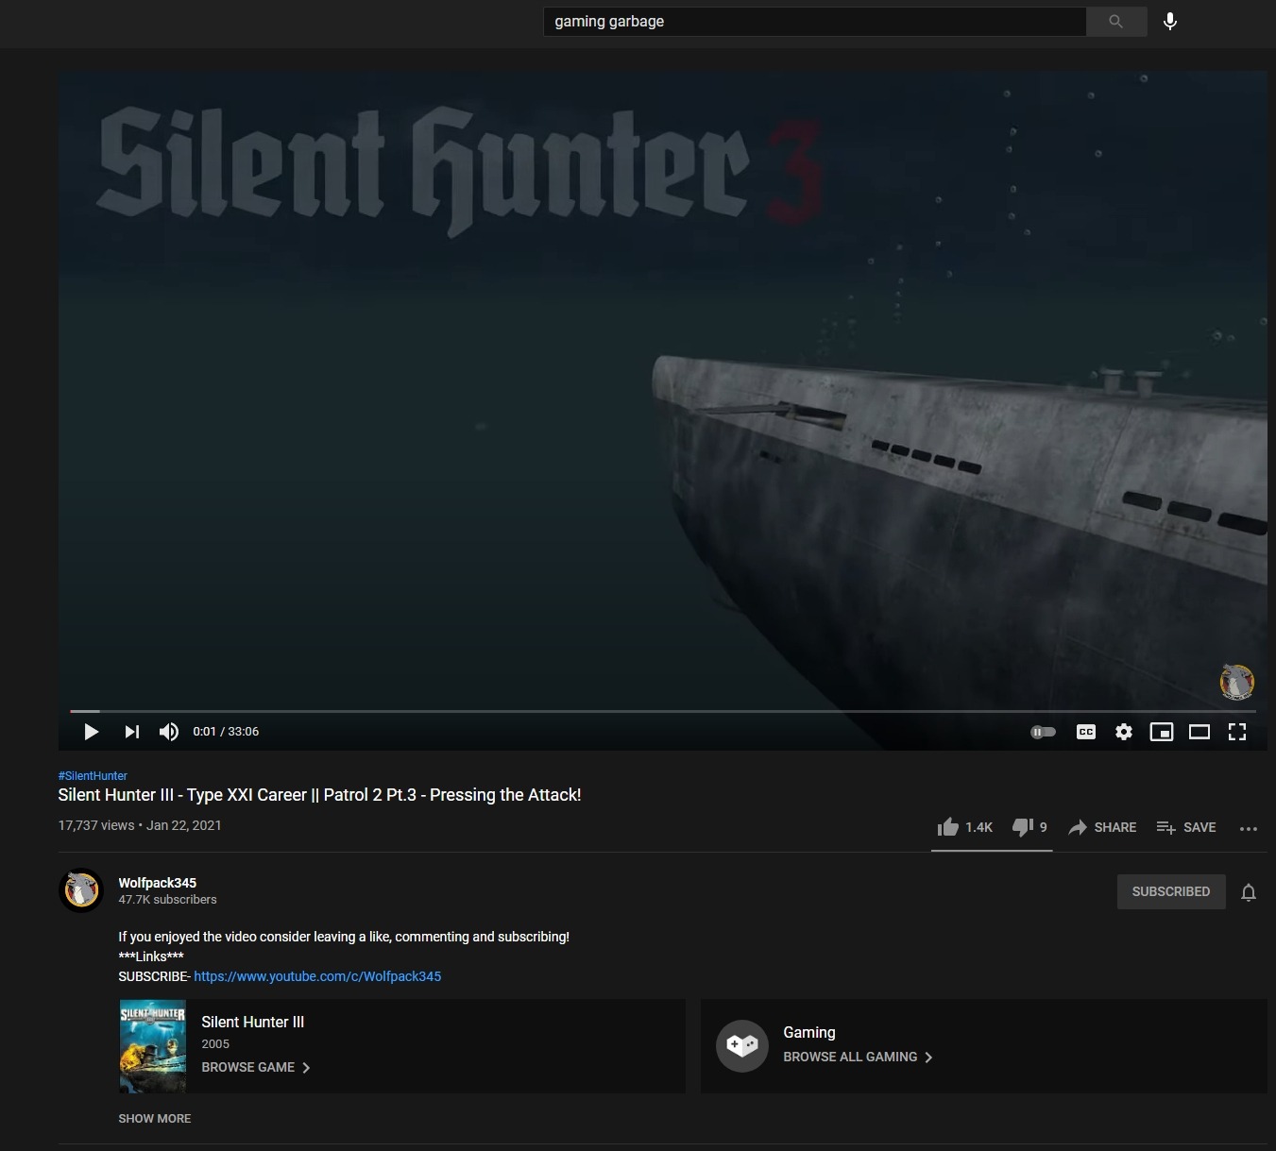Click BROWSE ALL GAMING
This screenshot has height=1151, width=1276.
point(858,1057)
